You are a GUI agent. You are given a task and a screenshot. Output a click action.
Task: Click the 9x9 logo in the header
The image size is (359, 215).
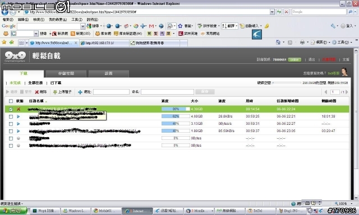coord(15,56)
